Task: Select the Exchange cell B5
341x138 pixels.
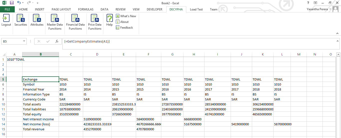Action: point(40,79)
